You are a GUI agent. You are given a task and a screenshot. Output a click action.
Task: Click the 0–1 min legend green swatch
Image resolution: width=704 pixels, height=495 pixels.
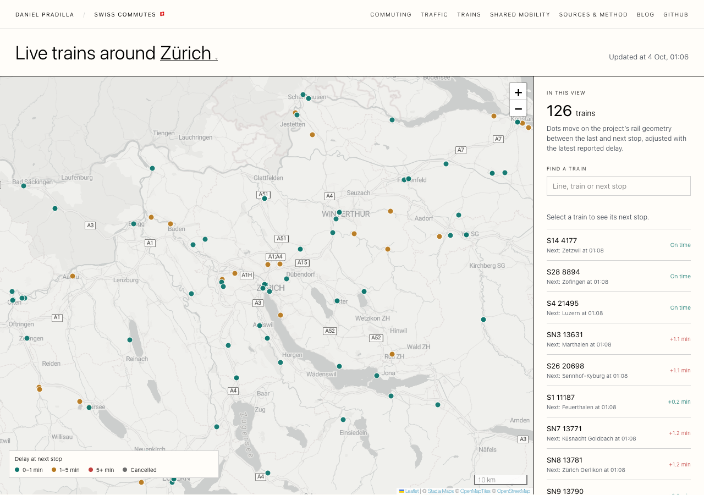(x=17, y=470)
